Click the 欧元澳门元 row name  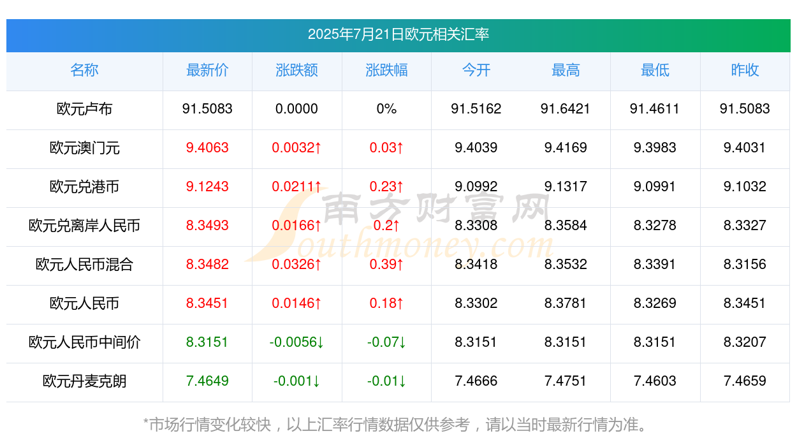point(84,148)
